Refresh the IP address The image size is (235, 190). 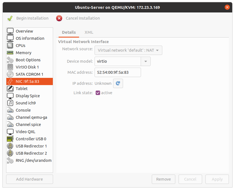click(x=118, y=84)
